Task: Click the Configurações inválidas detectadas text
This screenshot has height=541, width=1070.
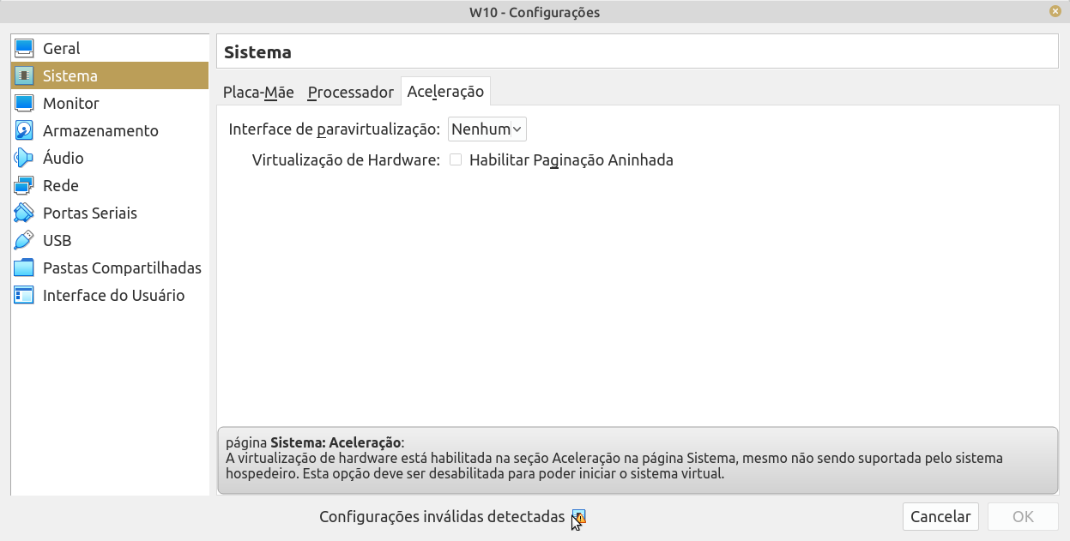Action: [442, 517]
